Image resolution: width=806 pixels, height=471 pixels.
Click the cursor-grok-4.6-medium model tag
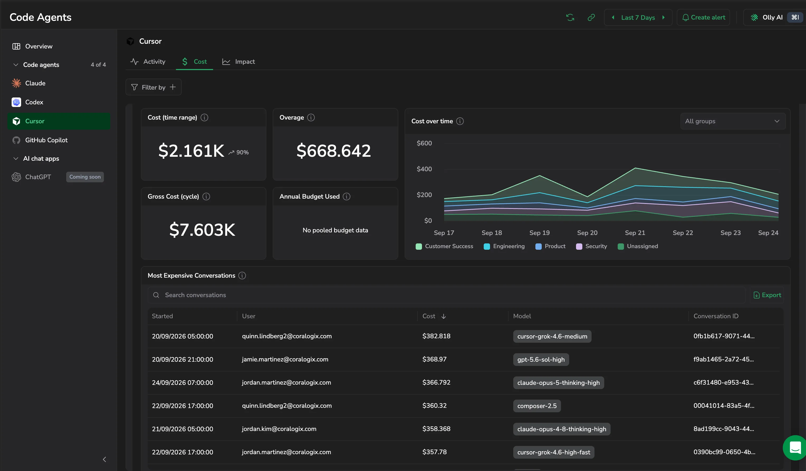pos(552,336)
